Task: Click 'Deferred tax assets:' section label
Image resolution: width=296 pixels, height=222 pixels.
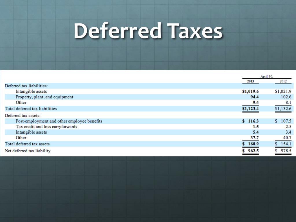Action: 23,116
